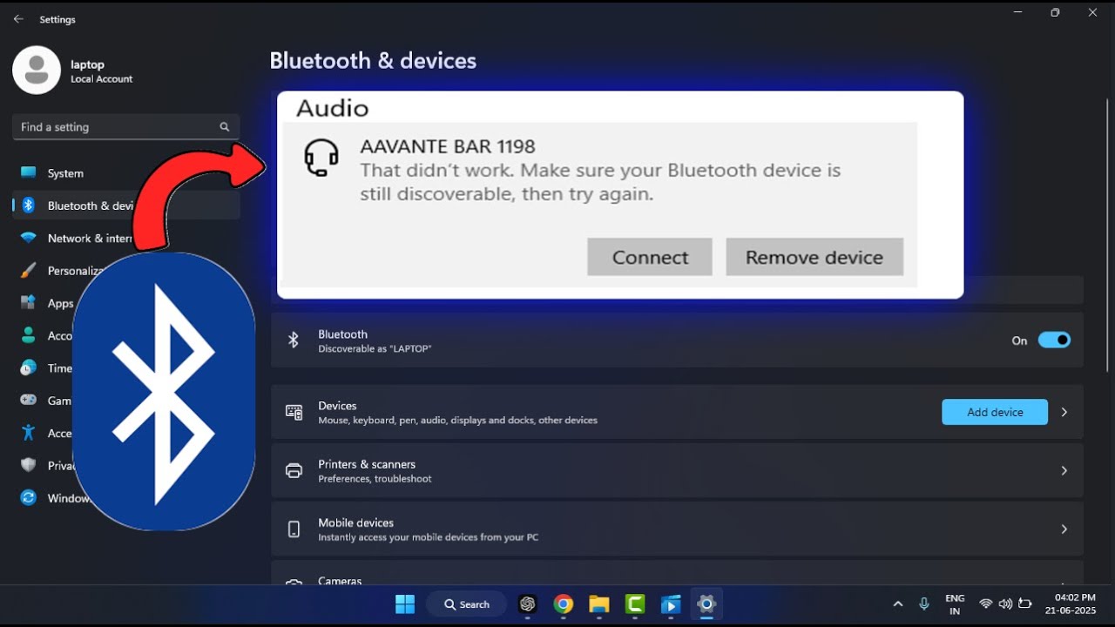Open the Windows Start menu

[x=405, y=603]
